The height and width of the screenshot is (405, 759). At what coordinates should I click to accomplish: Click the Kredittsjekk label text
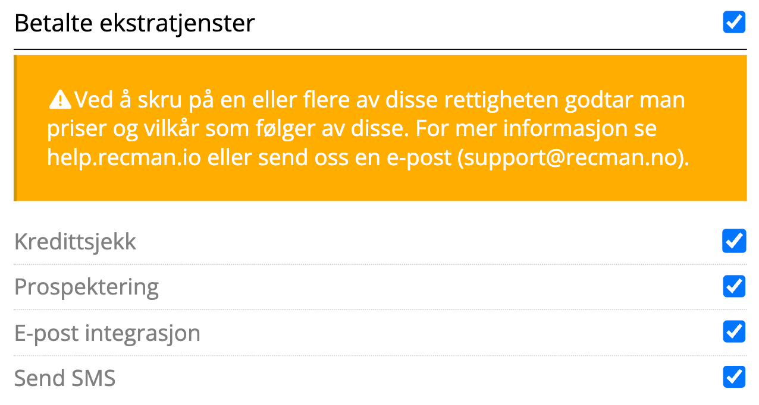[x=75, y=242]
